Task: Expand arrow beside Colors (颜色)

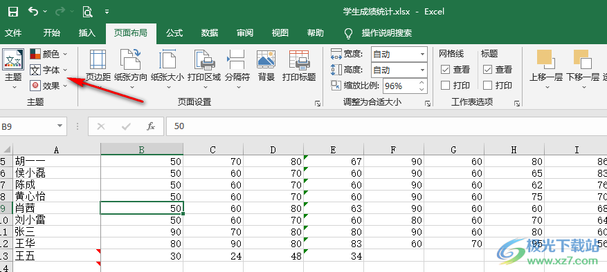Action: (x=64, y=54)
